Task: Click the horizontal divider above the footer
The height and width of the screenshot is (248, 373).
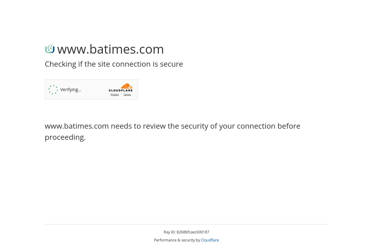Action: tap(186, 224)
